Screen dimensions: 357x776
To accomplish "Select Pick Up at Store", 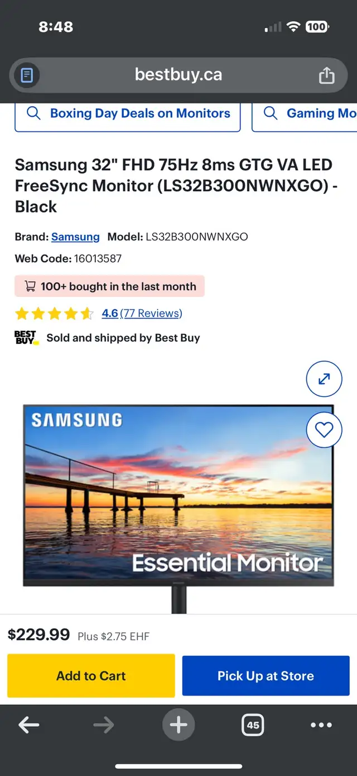I will pos(266,675).
